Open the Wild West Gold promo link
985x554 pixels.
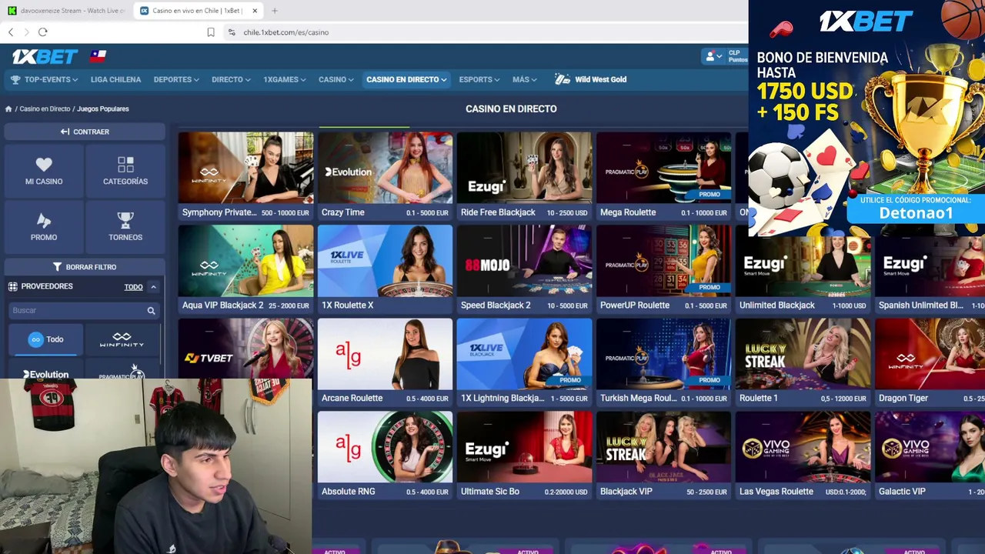point(590,79)
